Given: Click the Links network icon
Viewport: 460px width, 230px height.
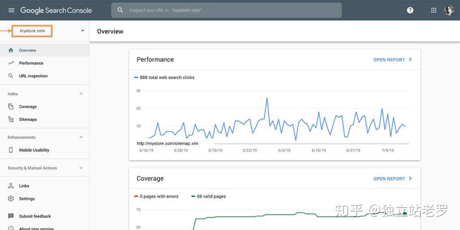Looking at the screenshot, I should coord(11,186).
